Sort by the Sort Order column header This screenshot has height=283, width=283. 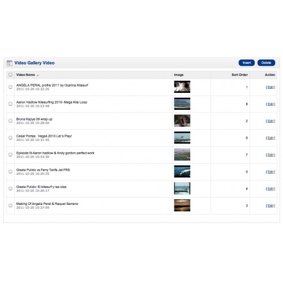(x=239, y=75)
